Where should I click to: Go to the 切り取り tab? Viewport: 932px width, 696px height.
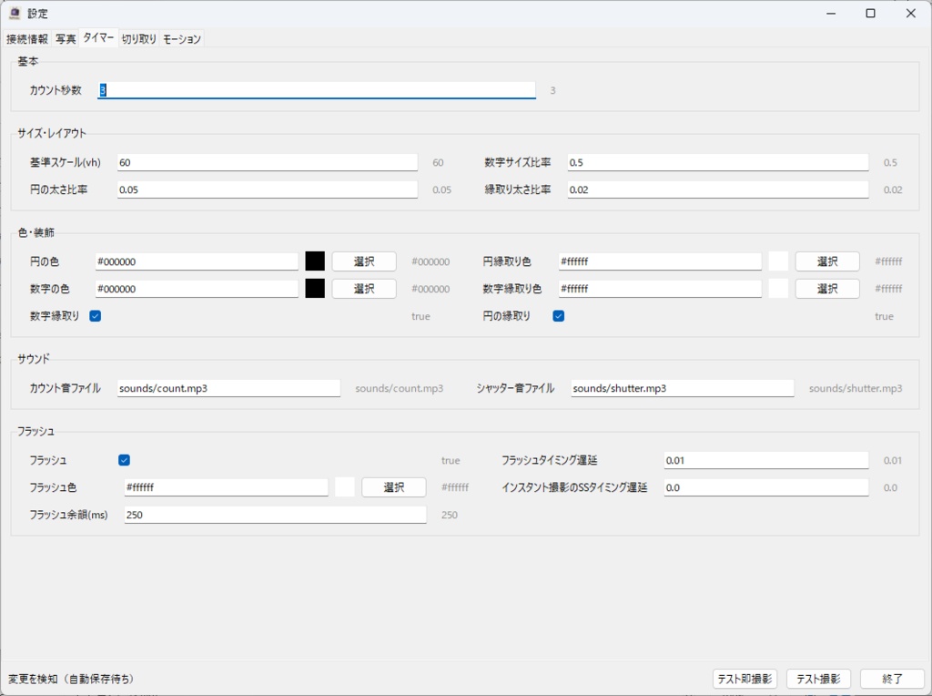(x=139, y=38)
